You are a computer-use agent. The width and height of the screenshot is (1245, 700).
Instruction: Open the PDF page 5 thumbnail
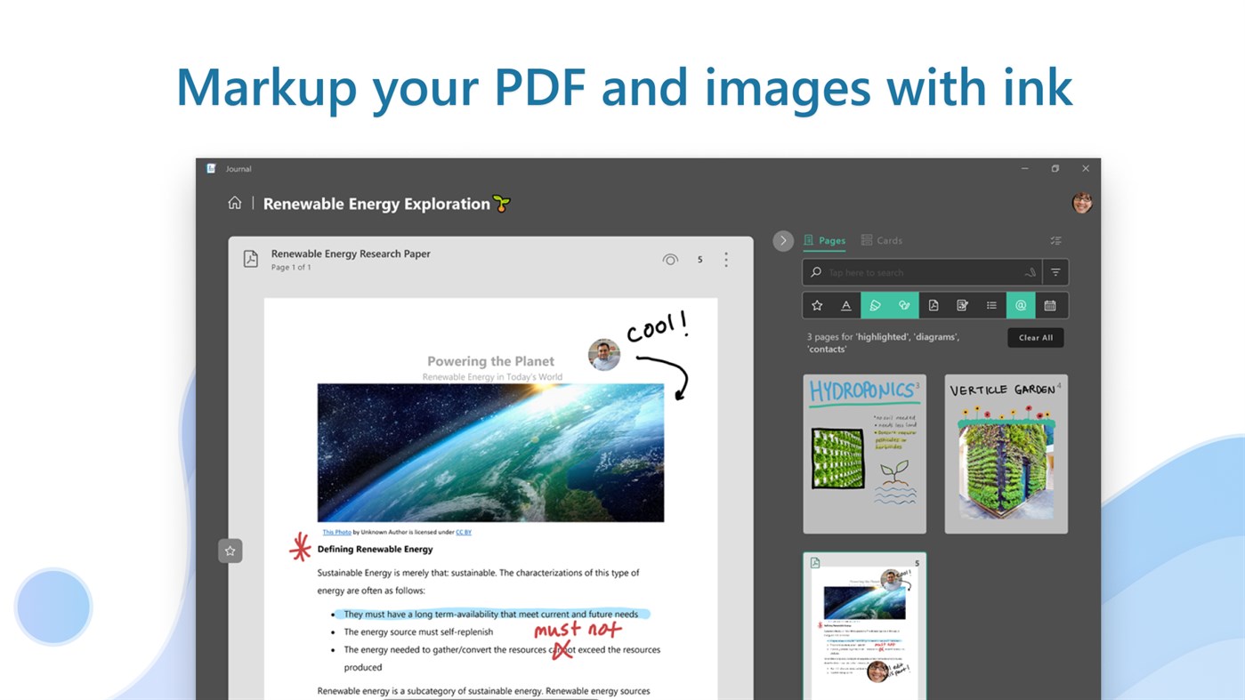point(864,626)
